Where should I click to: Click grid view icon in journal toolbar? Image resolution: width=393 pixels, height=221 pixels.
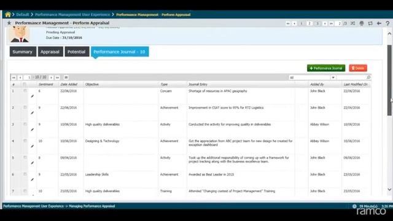66,77
